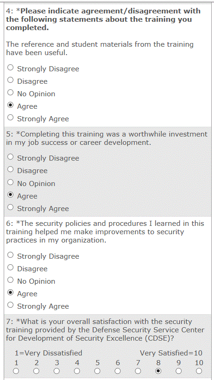
Task: Select No Opinion for question 5
Action: (11, 182)
